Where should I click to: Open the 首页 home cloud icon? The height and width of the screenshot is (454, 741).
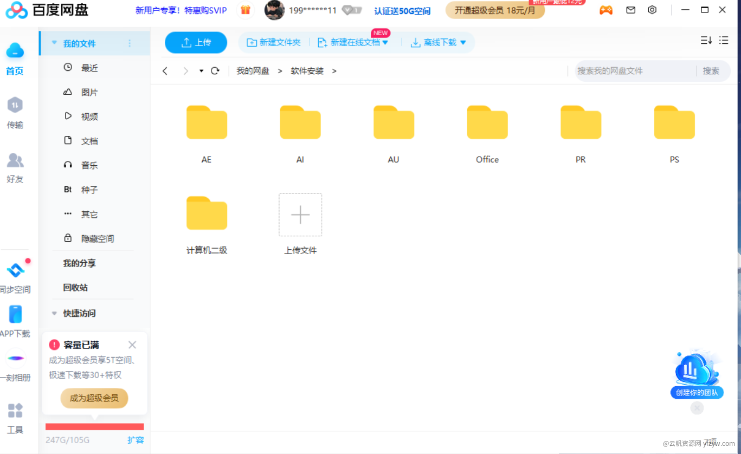[15, 51]
